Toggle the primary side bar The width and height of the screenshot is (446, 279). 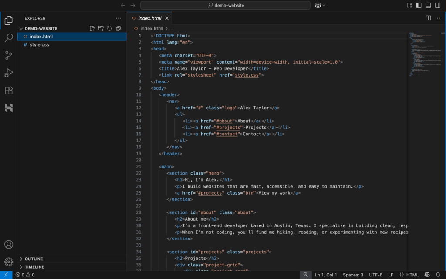tap(419, 5)
